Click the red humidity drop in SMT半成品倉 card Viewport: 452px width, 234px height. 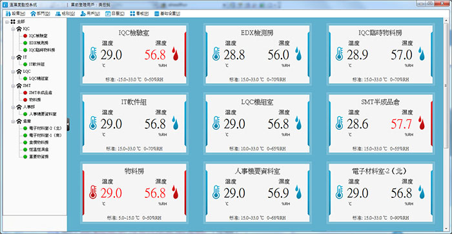tap(422, 123)
